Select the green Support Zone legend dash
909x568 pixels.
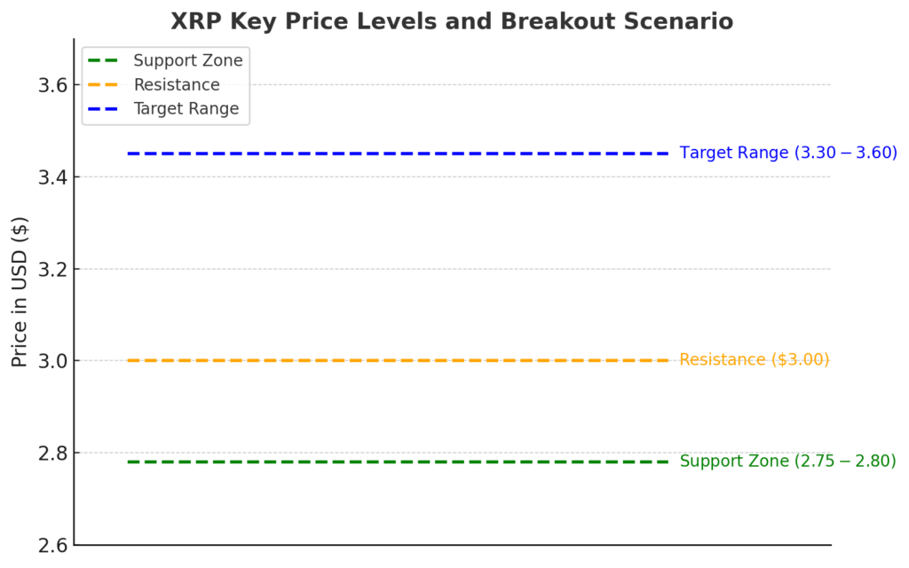point(105,60)
